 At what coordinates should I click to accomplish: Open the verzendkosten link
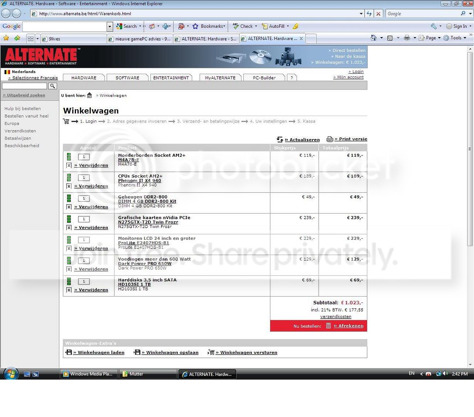pos(336,317)
